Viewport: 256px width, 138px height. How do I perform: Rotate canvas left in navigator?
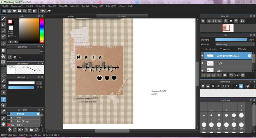226,21
